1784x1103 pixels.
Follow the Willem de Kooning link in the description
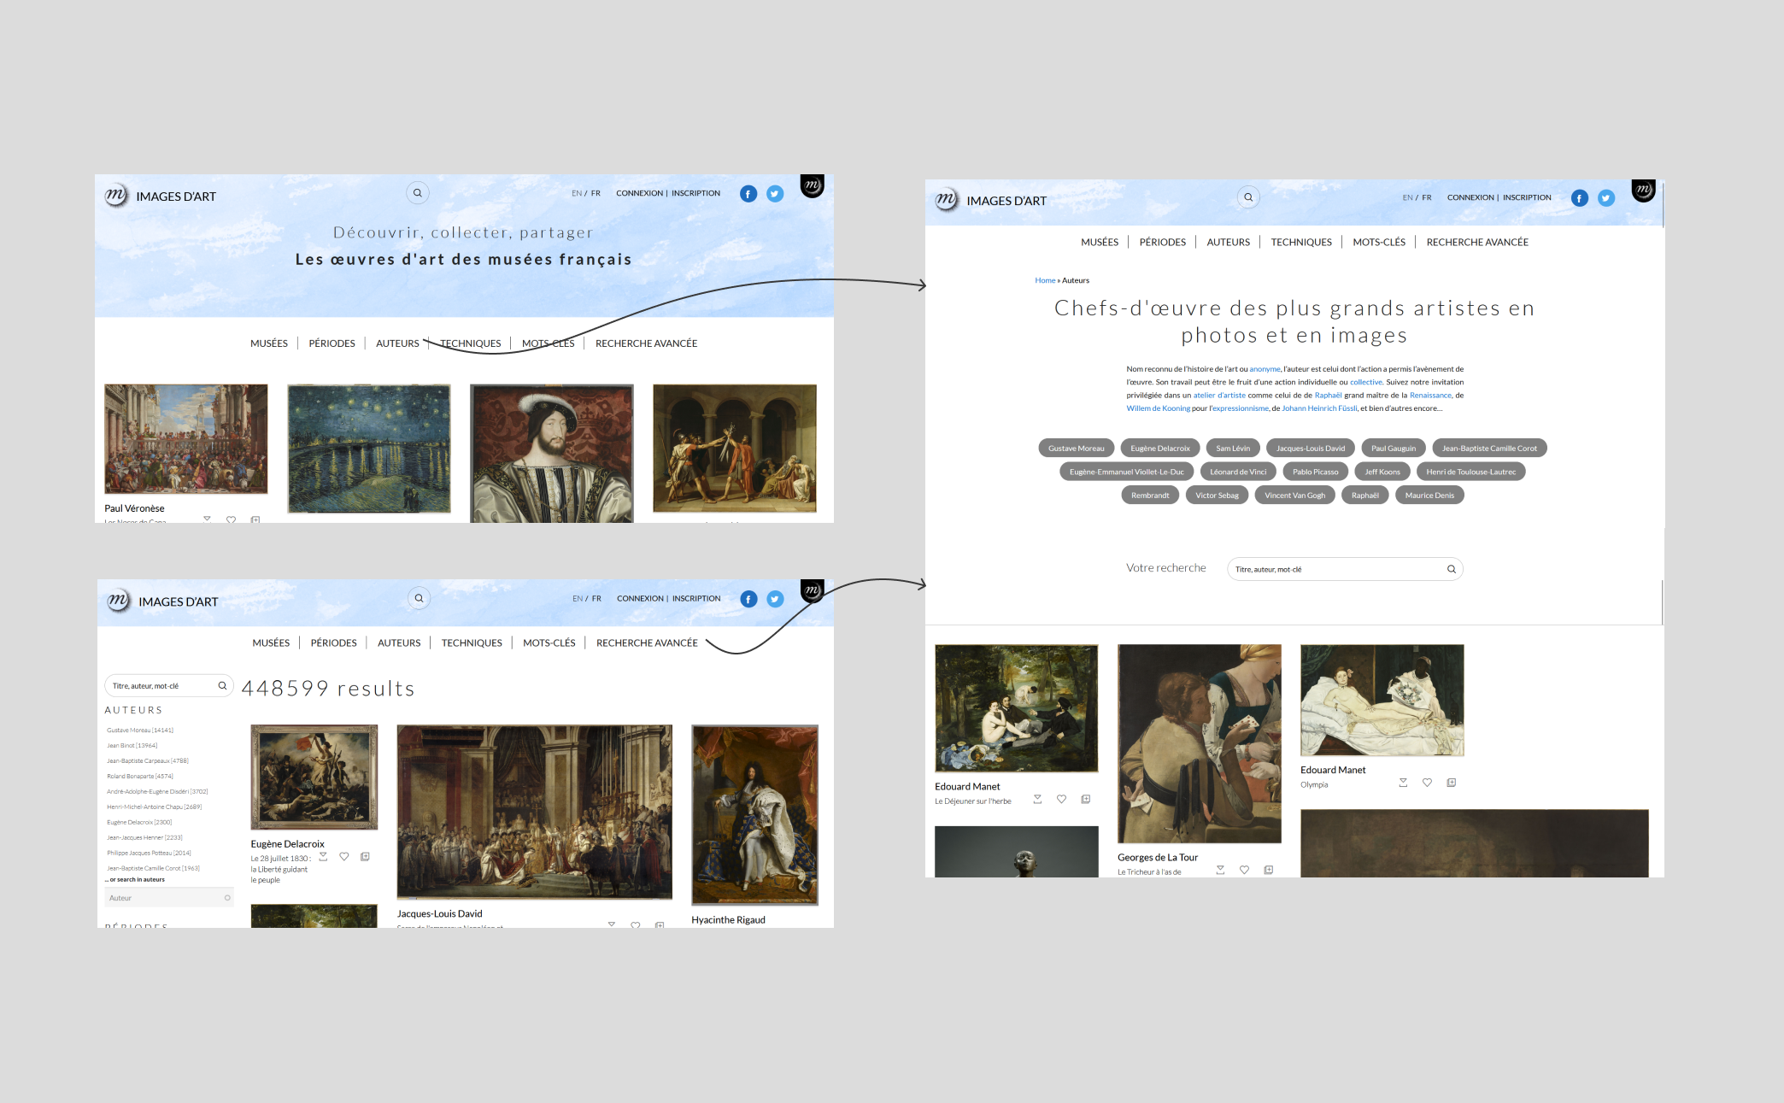pyautogui.click(x=1158, y=408)
